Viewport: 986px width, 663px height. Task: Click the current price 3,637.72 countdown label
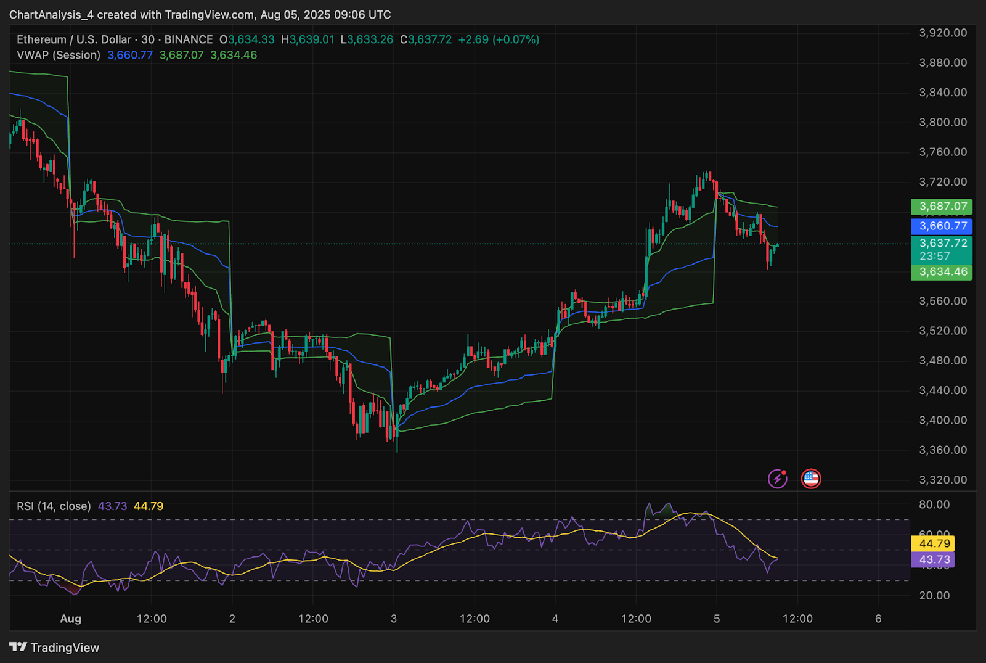pyautogui.click(x=942, y=250)
